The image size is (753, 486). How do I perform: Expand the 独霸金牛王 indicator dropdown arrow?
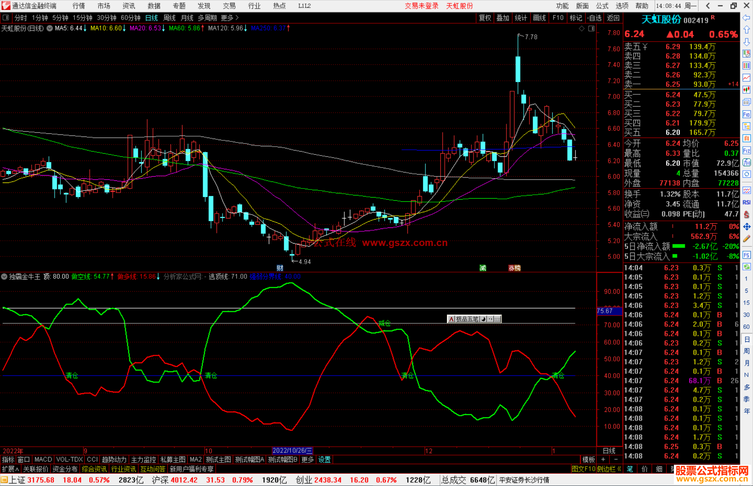click(4, 277)
